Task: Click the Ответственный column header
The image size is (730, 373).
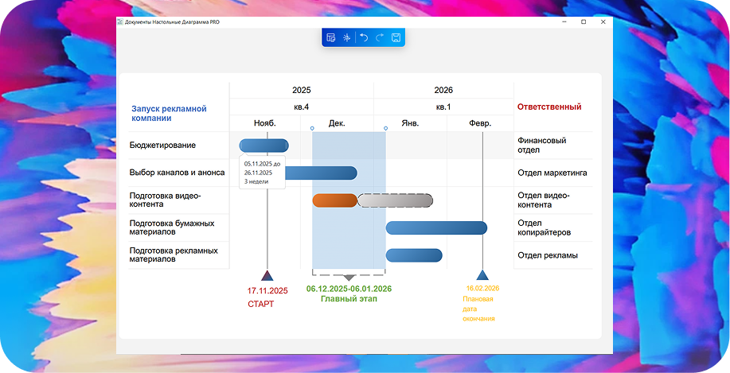Action: (x=548, y=107)
